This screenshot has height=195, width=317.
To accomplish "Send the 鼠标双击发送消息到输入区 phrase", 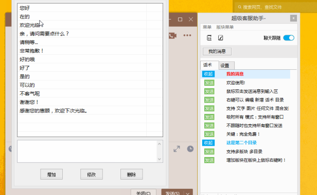I will pyautogui.click(x=209, y=91).
